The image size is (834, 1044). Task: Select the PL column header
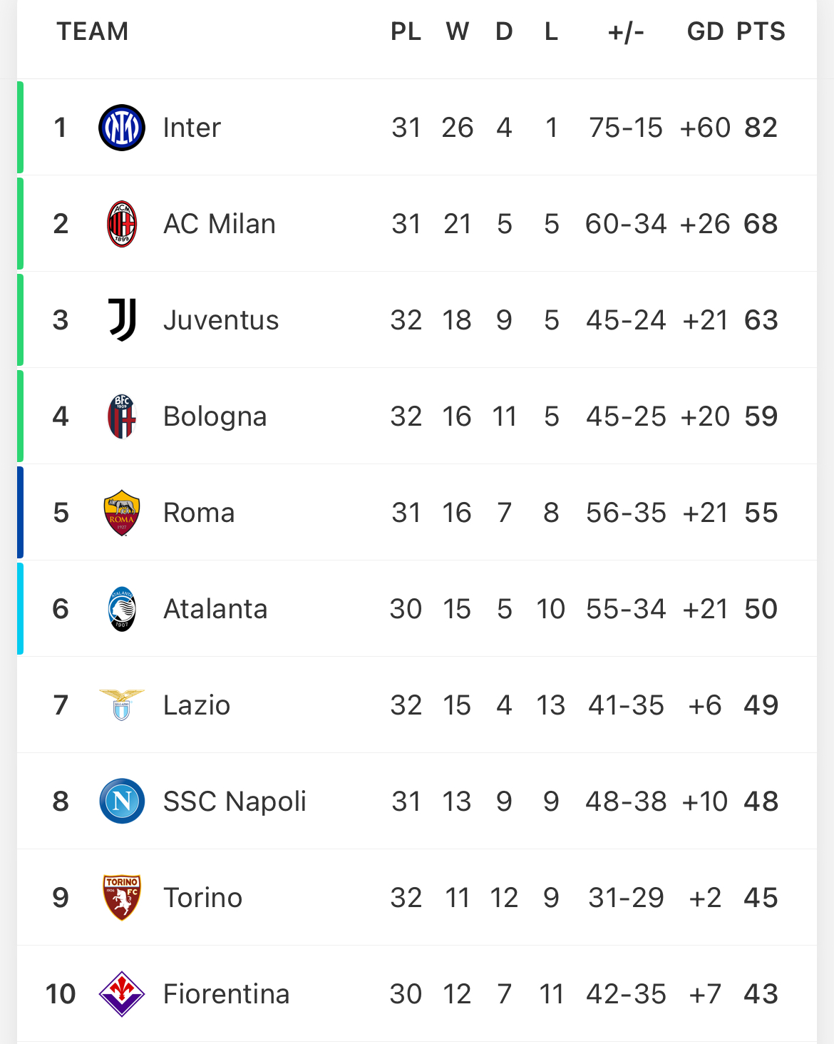coord(406,31)
